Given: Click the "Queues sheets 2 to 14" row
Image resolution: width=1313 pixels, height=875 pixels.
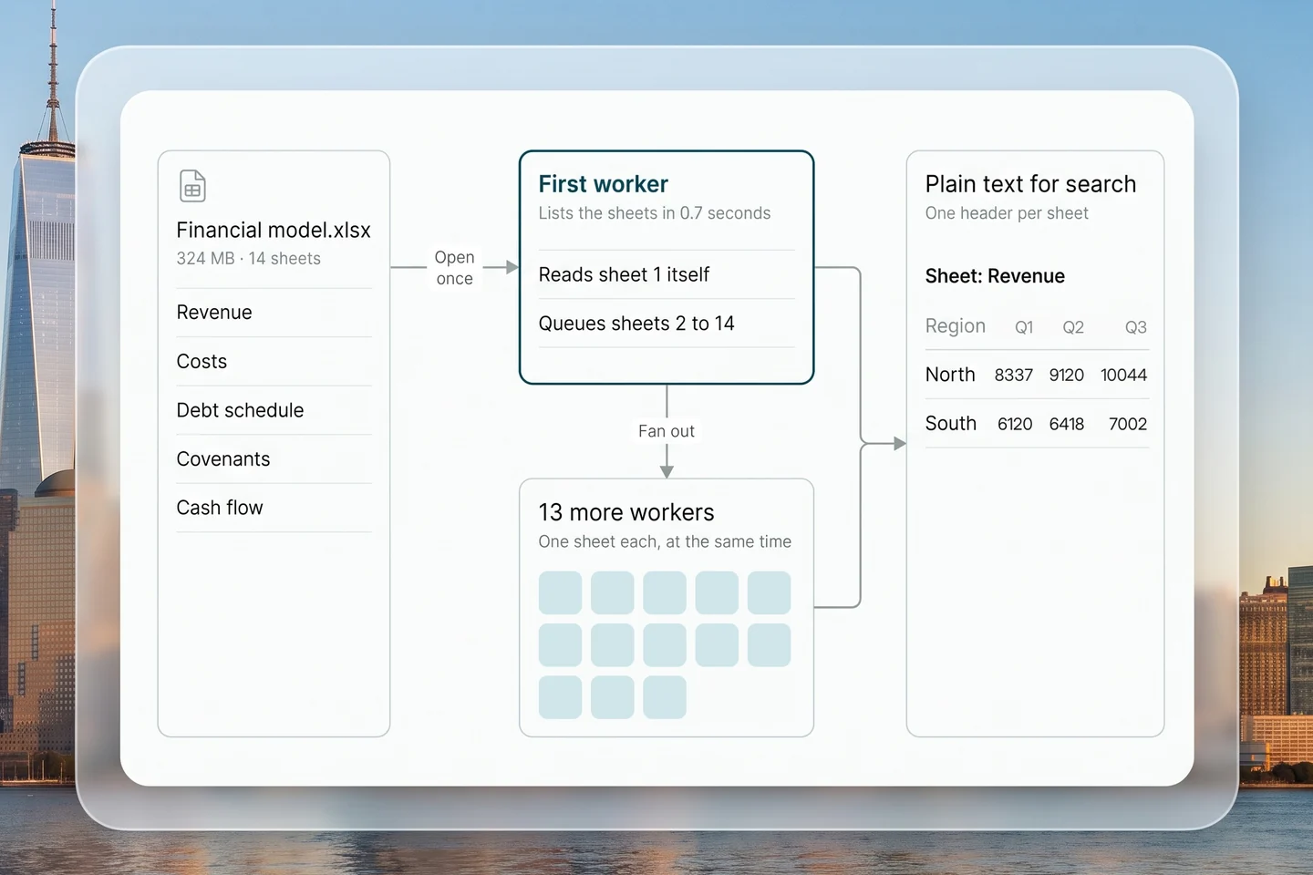Looking at the screenshot, I should tap(667, 324).
